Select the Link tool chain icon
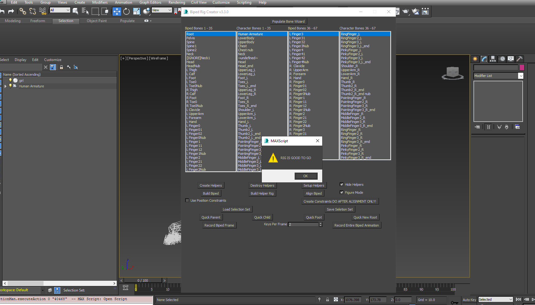The height and width of the screenshot is (305, 535). (x=23, y=11)
